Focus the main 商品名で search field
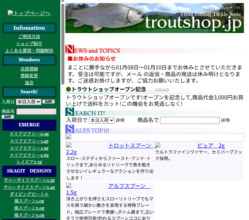 [x=190, y=120]
